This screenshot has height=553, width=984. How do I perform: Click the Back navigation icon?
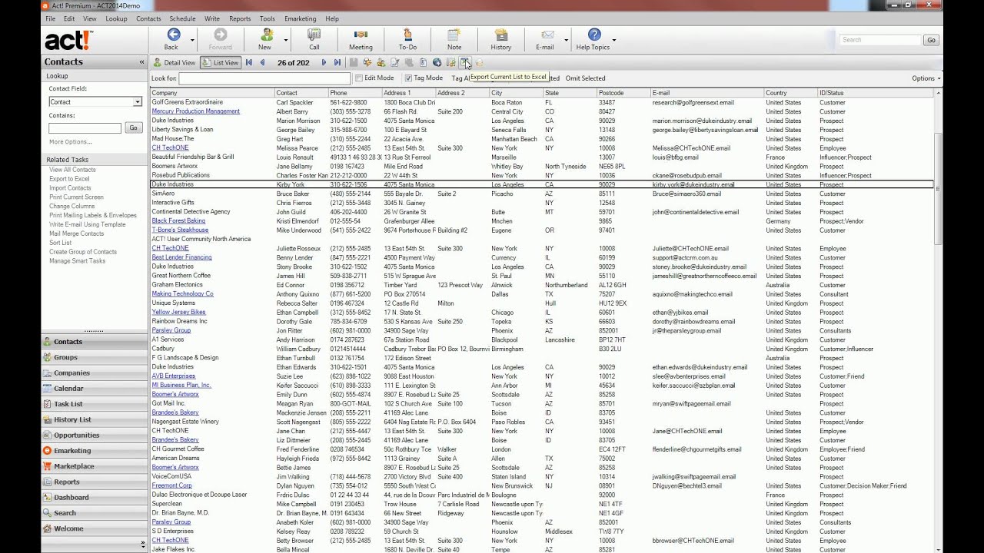(x=173, y=35)
